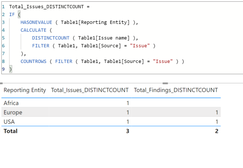The height and width of the screenshot is (168, 243).
Task: Click the USA issues count value
Action: click(128, 122)
